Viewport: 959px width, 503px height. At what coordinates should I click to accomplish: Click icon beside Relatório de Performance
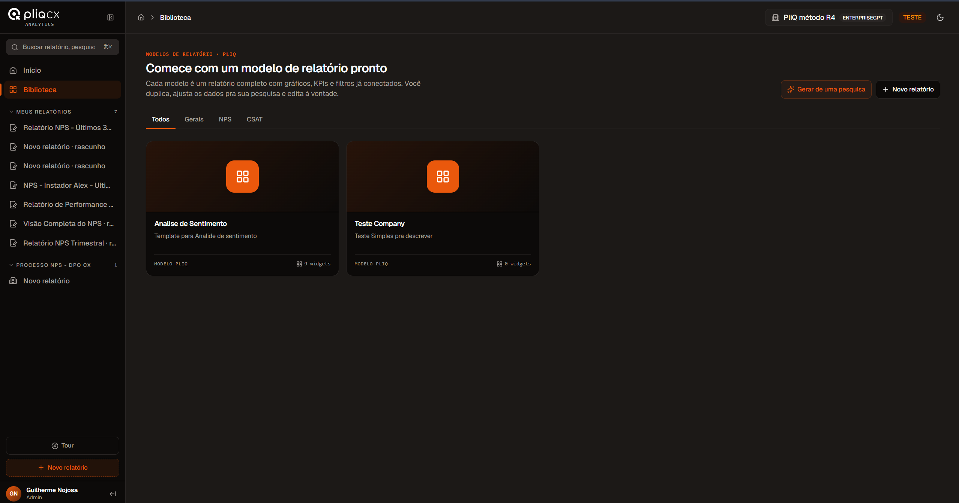pyautogui.click(x=13, y=205)
